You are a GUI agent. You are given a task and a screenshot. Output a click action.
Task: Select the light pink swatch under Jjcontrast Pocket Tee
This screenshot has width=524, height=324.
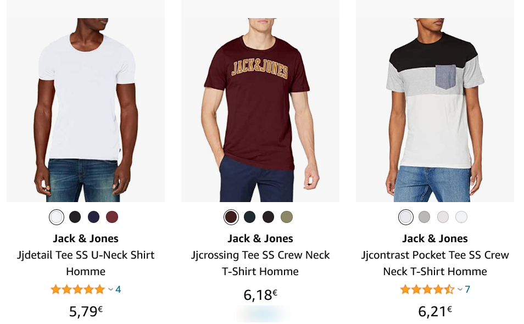point(443,217)
